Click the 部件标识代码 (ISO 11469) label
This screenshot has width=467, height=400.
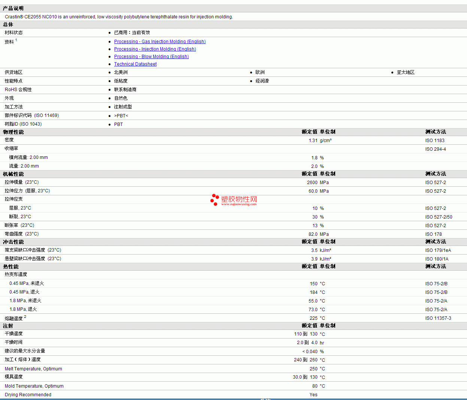[x=32, y=115]
